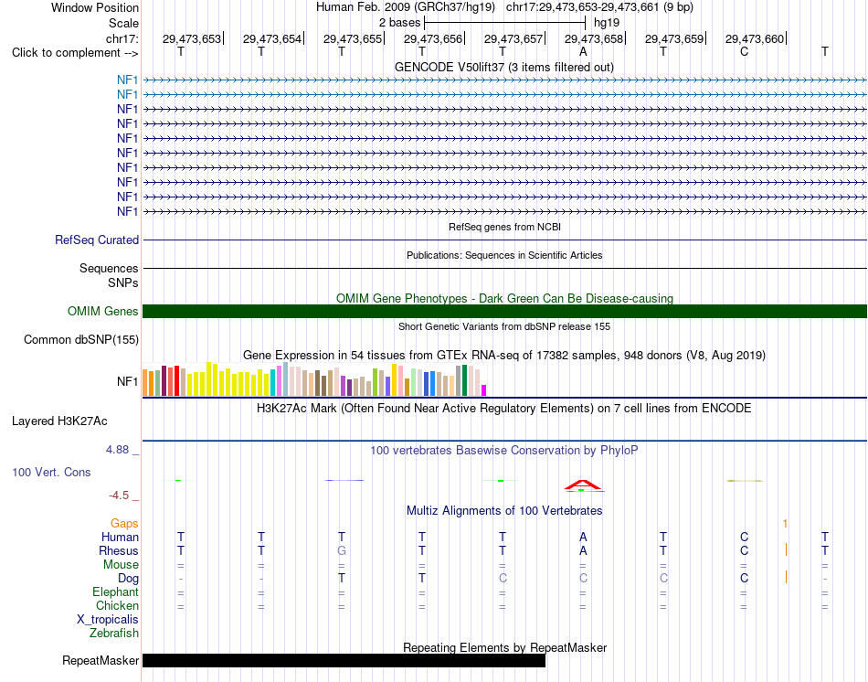Image resolution: width=868 pixels, height=682 pixels.
Task: Click the red A logo in the conservation track
Action: [582, 485]
